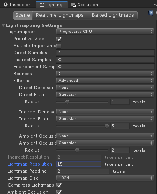Open the Lightmapper Progressive CPU dropdown

click(x=105, y=32)
